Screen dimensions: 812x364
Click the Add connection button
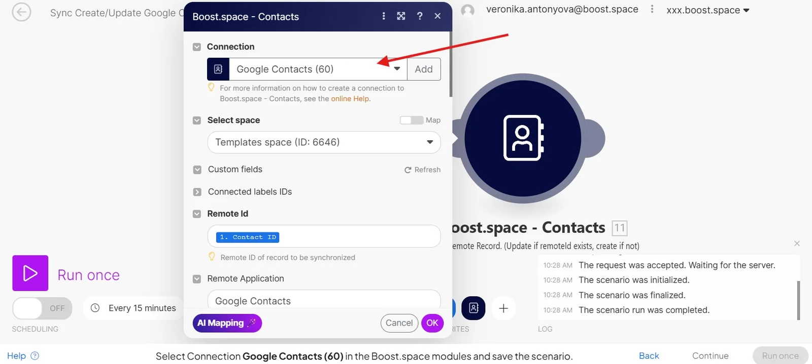click(424, 69)
